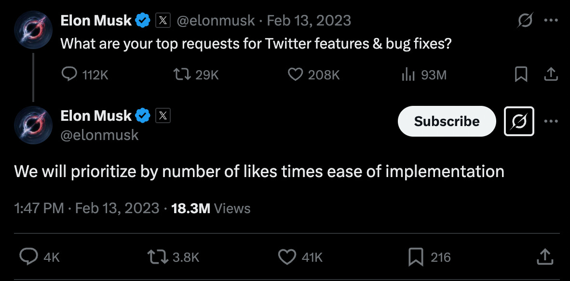The image size is (570, 281).
Task: Share the main tweet via bottom upload icon
Action: (545, 257)
